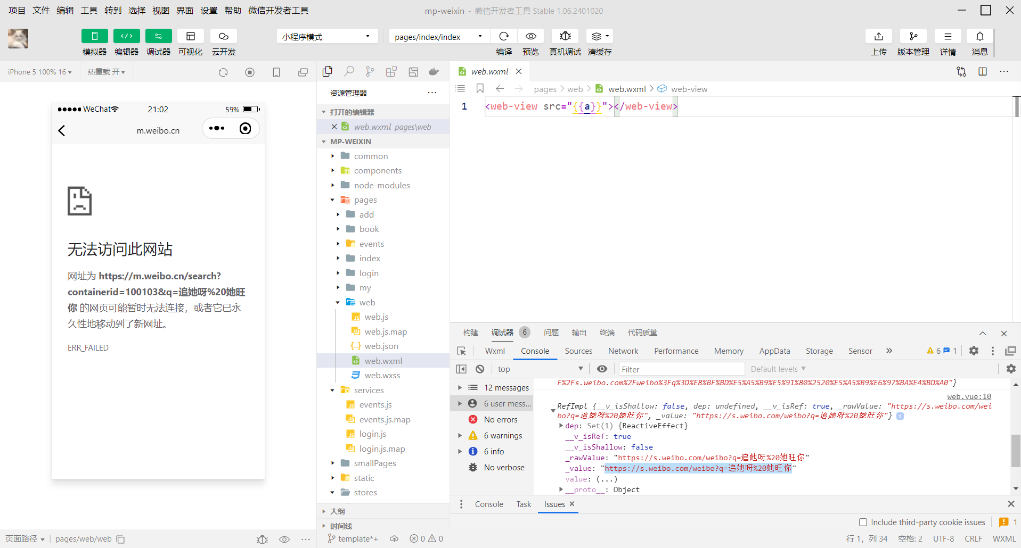Open the visualization (可视化) tool
1021x548 pixels.
coord(191,36)
